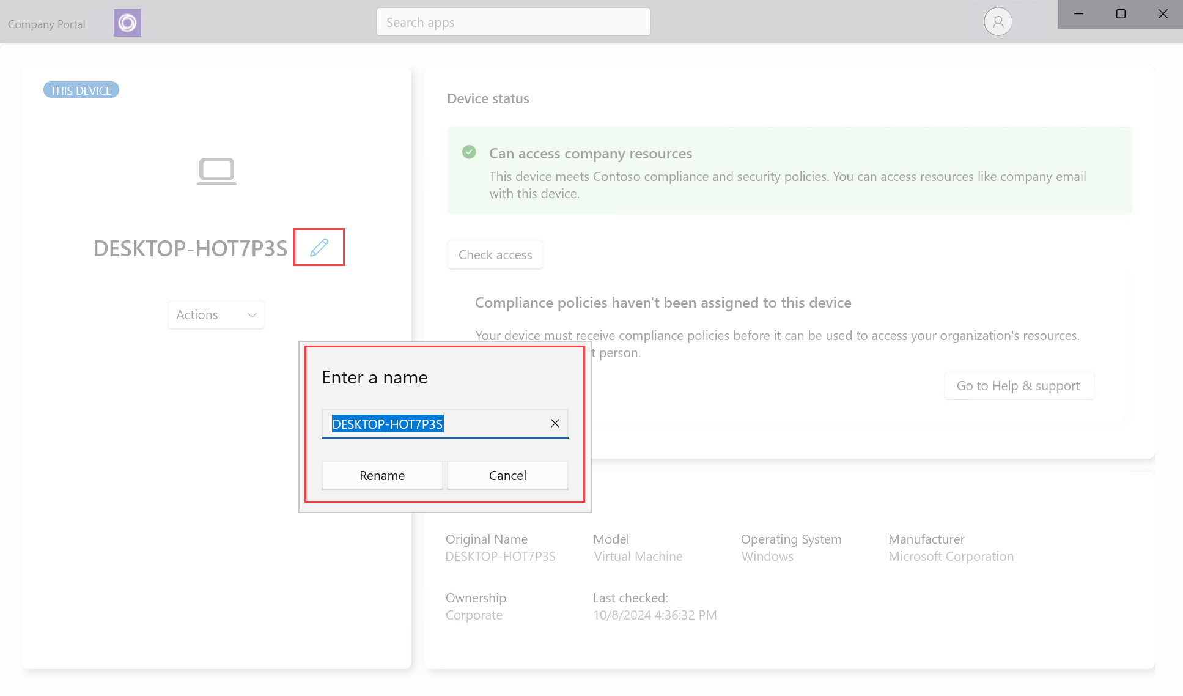The image size is (1183, 696).
Task: Click the Rename button in dialog
Action: click(x=381, y=475)
